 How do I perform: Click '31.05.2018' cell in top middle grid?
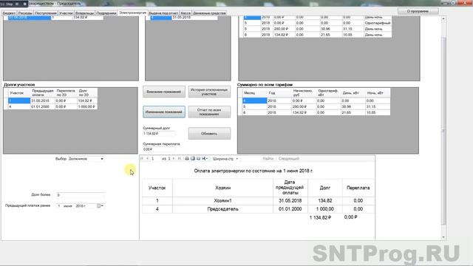[194, 18]
